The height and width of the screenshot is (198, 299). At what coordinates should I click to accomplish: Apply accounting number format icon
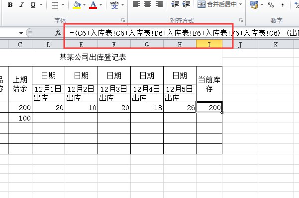click(254, 5)
